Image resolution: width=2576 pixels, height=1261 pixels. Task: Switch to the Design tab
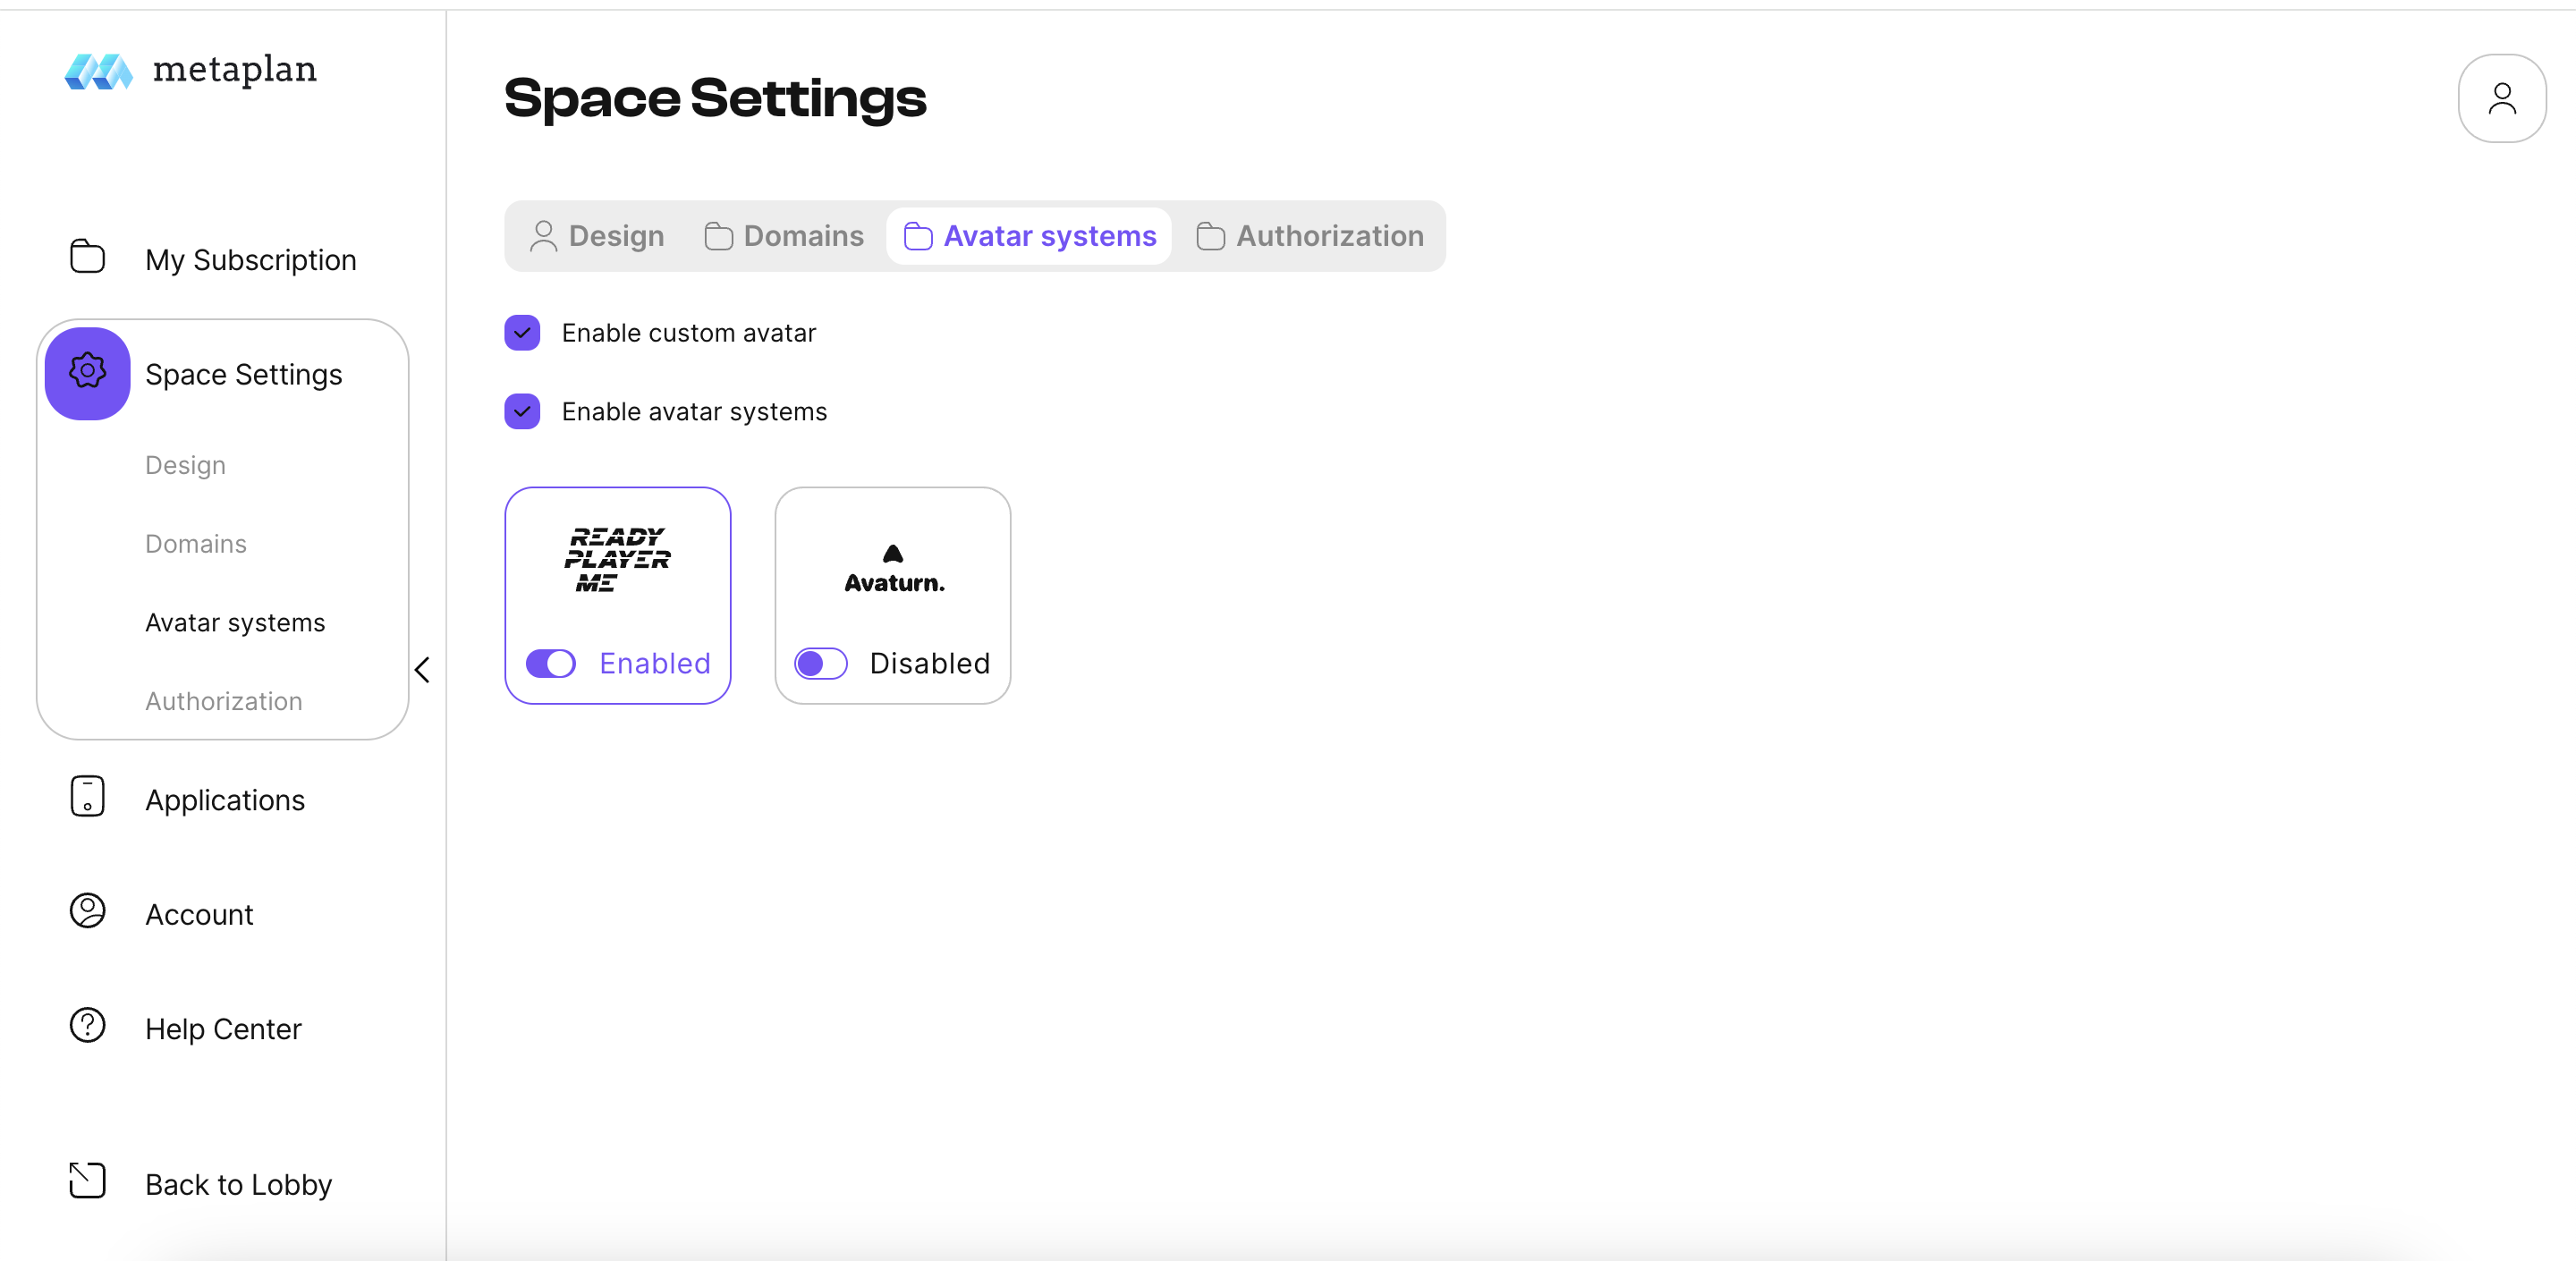[598, 236]
